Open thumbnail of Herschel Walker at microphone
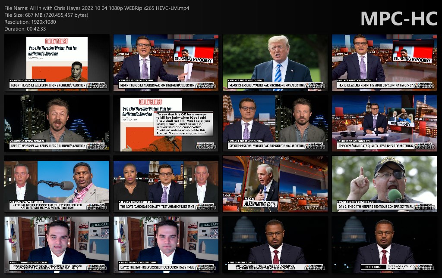442x278 pixels. [x=57, y=184]
